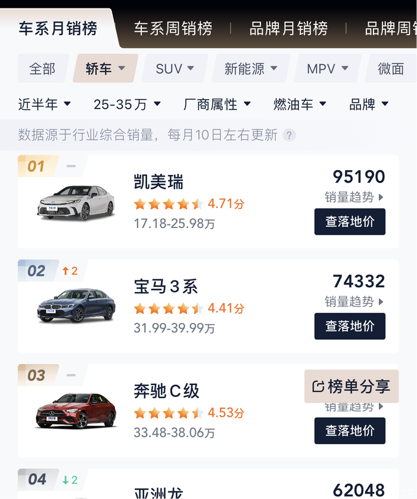Expand the 近半年 time range dropdown
The width and height of the screenshot is (417, 499).
(x=45, y=104)
